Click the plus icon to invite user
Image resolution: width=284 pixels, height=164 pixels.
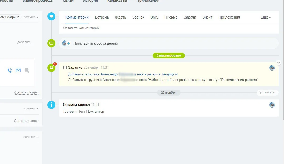coord(69,43)
